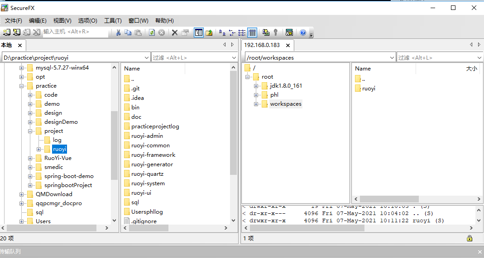Expand the remote workspaces tree node

[256, 104]
